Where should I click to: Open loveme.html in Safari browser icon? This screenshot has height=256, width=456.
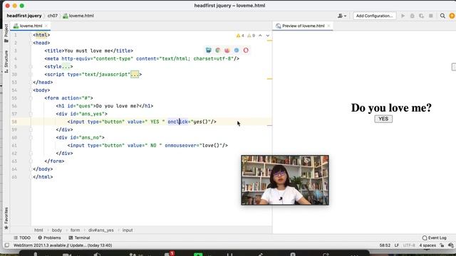pos(237,50)
